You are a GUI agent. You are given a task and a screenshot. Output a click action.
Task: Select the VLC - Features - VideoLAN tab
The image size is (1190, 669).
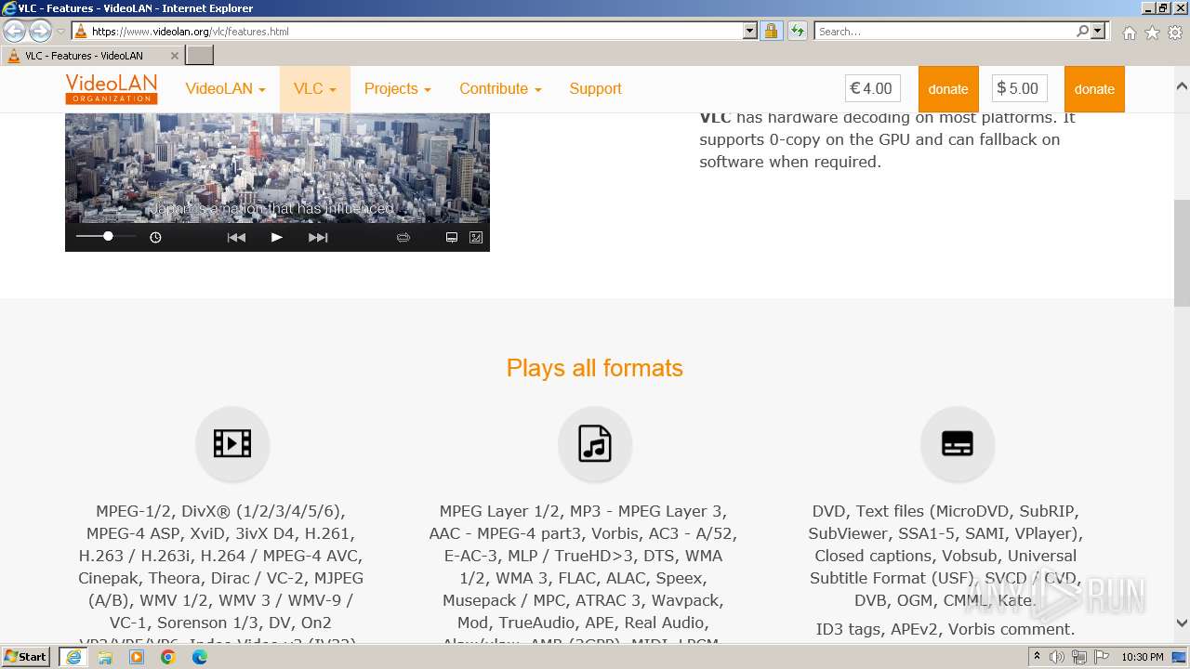91,56
